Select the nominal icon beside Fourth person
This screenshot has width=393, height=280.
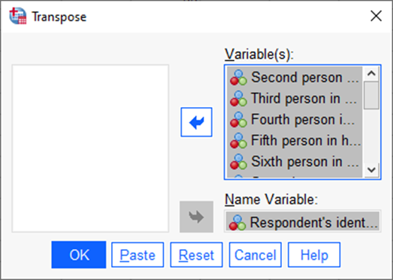click(238, 120)
